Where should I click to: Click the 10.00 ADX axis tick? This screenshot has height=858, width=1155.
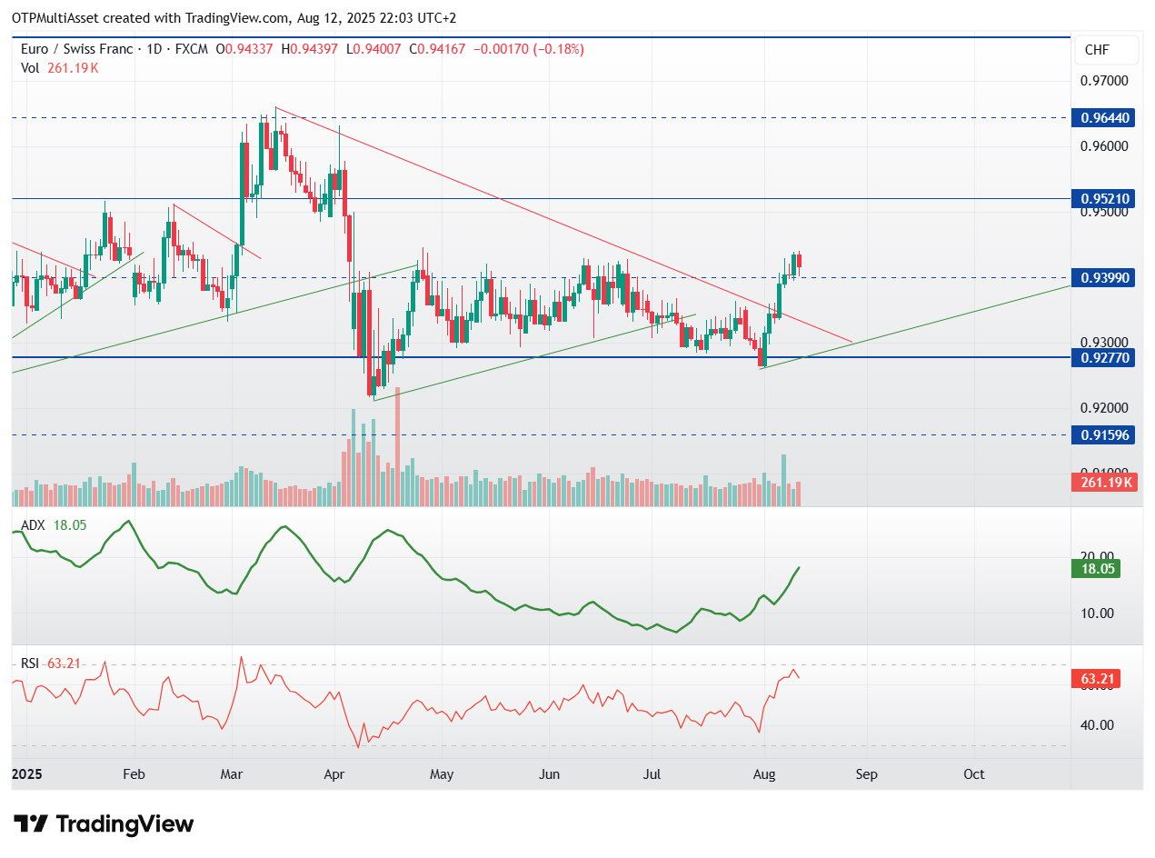[1097, 613]
